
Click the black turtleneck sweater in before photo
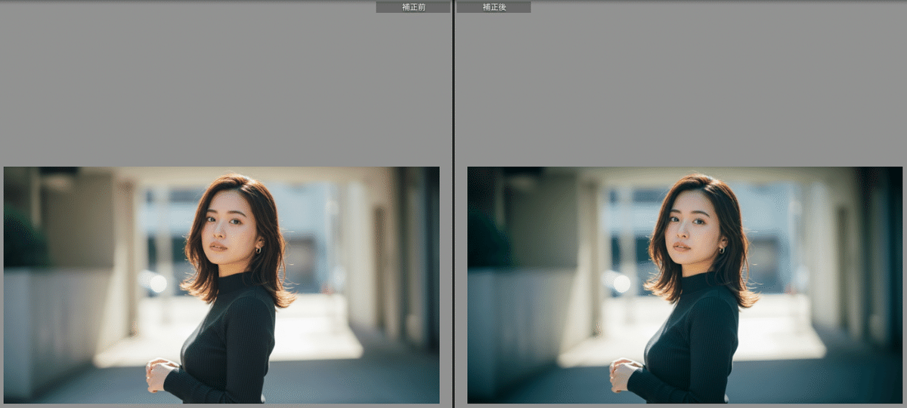point(231,339)
